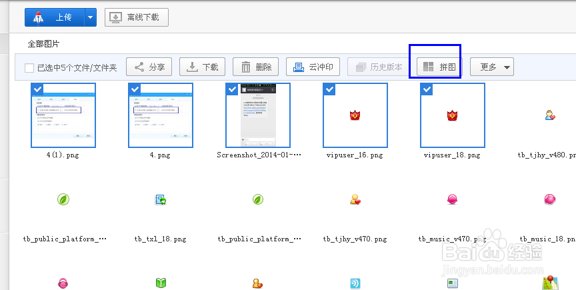
Task: Select the Screenshot_2014-01 phone screenshot thumbnail
Action: 258,115
